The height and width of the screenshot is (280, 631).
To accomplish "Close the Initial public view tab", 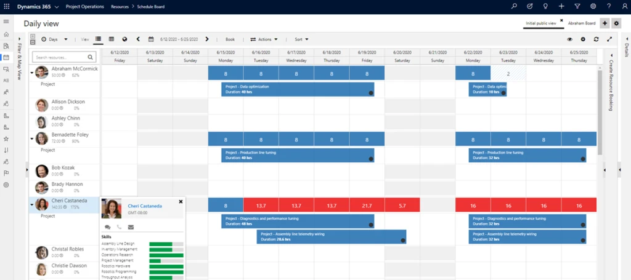I will (561, 20).
